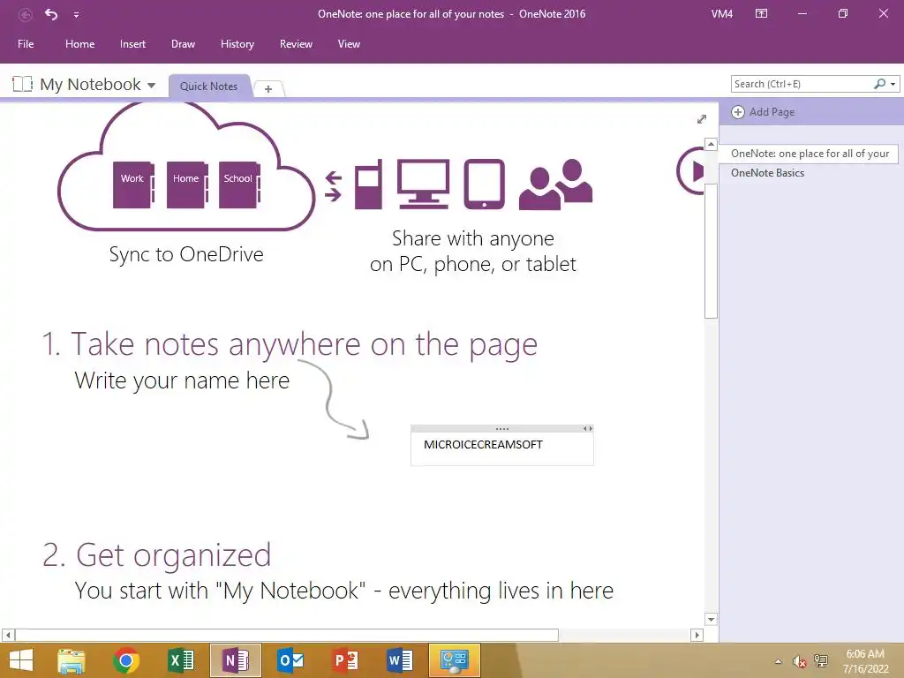Click the 'Share with anyone' text
The width and height of the screenshot is (904, 678).
pos(473,238)
